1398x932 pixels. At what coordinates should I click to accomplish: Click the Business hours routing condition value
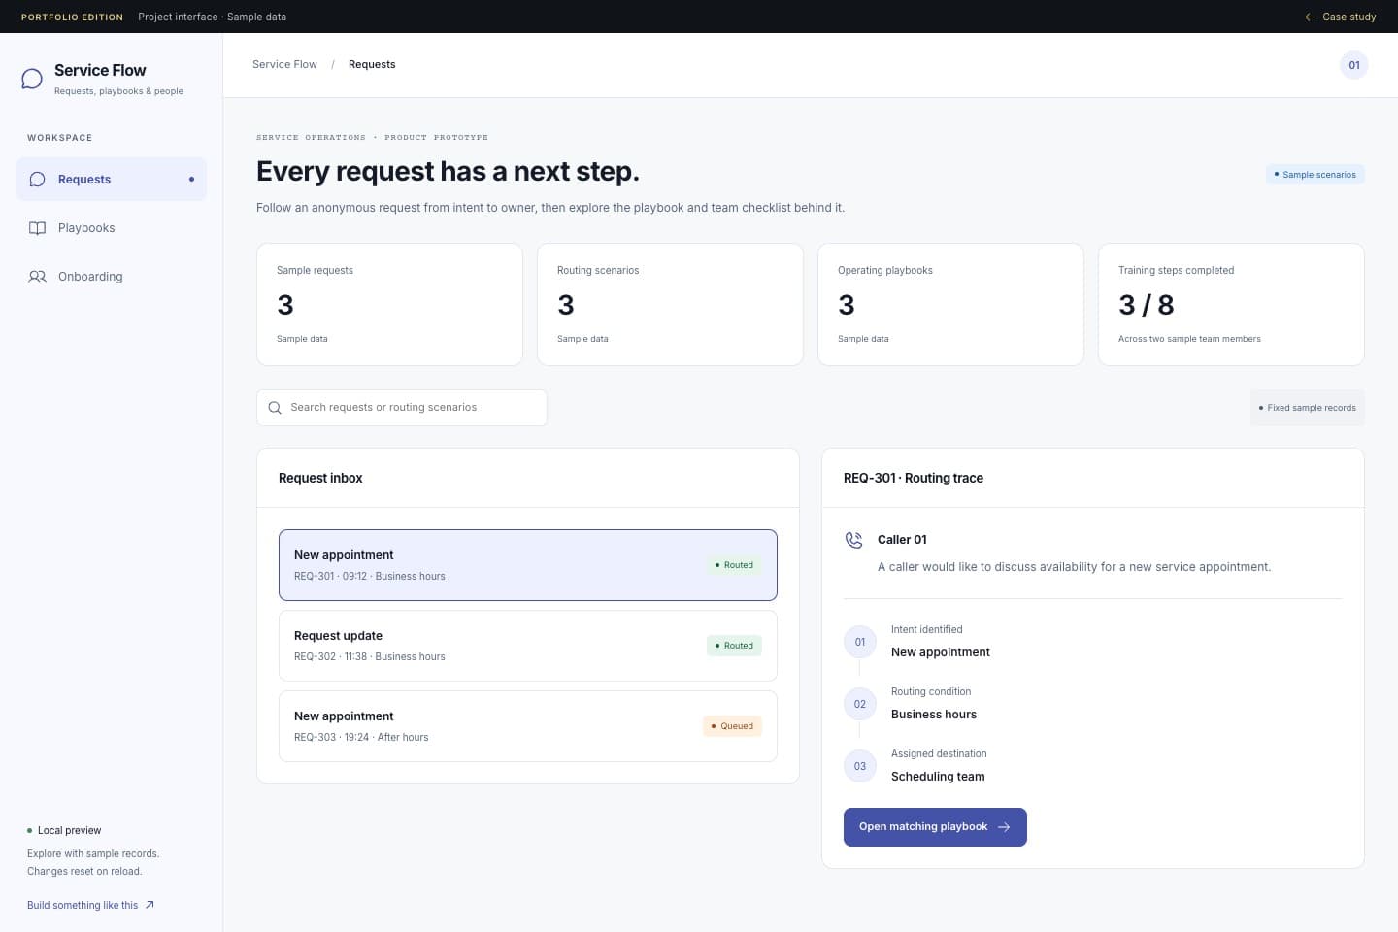coord(934,715)
